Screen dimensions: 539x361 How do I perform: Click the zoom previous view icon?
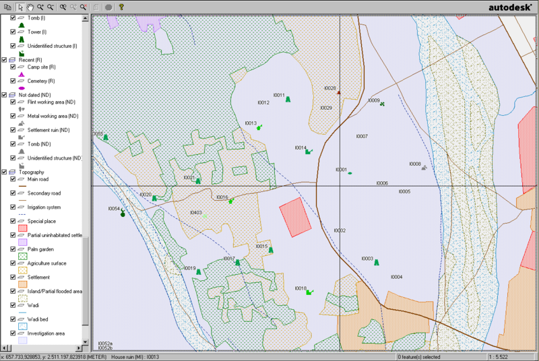click(x=63, y=7)
